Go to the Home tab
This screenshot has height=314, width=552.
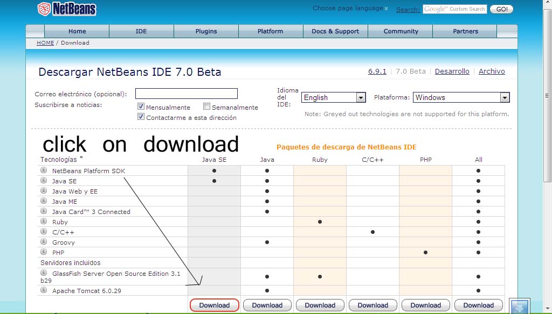(77, 31)
